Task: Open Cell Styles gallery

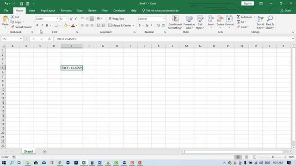Action: 200,22
